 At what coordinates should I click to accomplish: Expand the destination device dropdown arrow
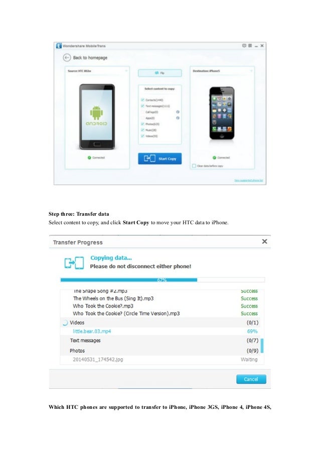[x=251, y=71]
